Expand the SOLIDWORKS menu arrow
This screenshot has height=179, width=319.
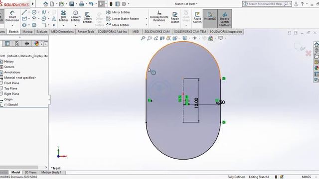pos(32,4)
